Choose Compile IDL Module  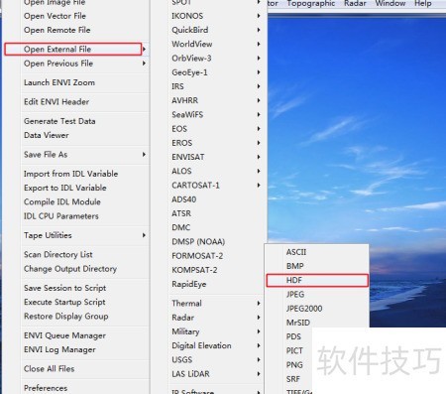pos(62,201)
